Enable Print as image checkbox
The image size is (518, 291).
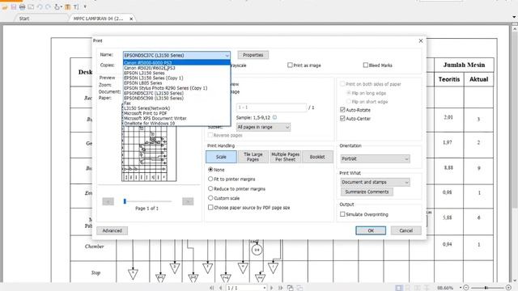point(290,65)
